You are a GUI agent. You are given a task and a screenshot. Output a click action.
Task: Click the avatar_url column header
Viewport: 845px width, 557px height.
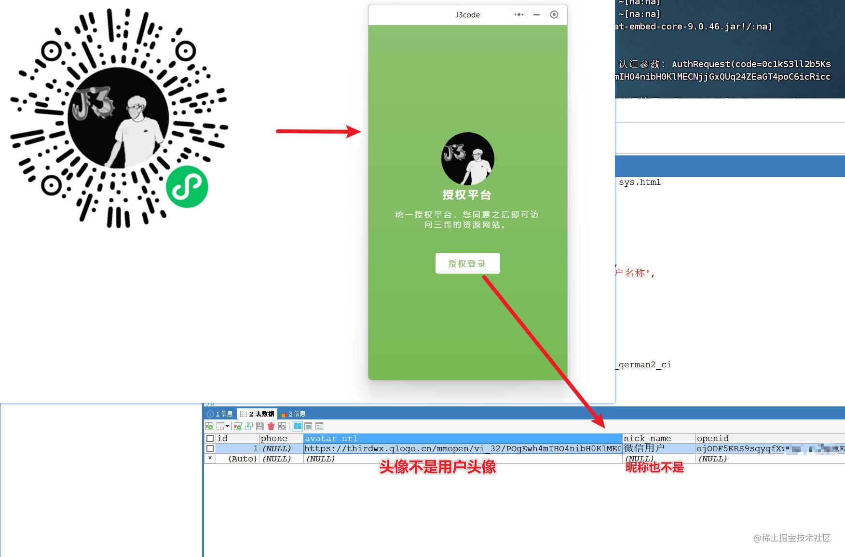(463, 438)
